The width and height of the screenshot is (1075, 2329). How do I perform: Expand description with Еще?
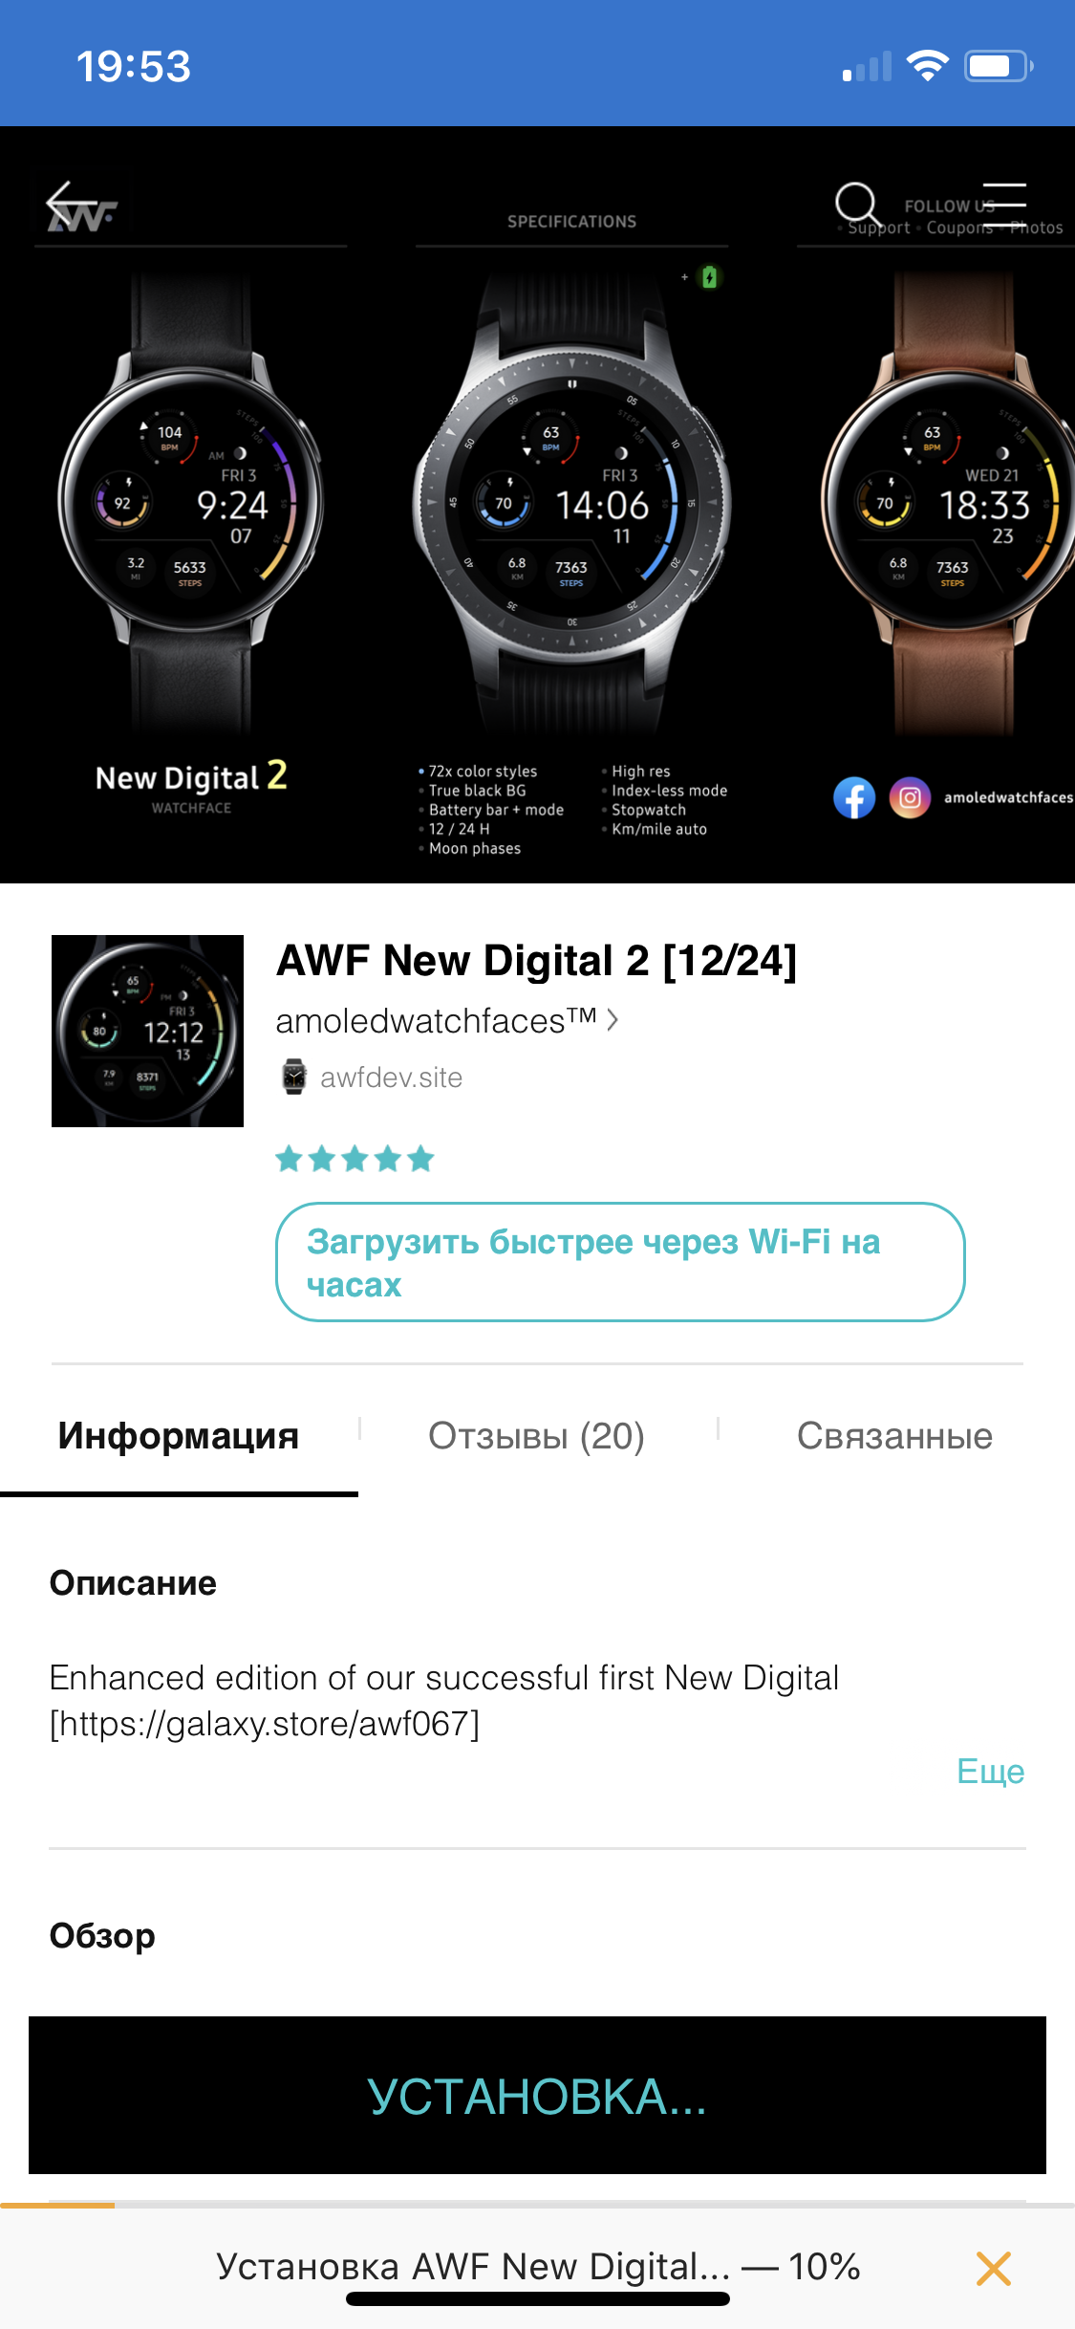991,1772
